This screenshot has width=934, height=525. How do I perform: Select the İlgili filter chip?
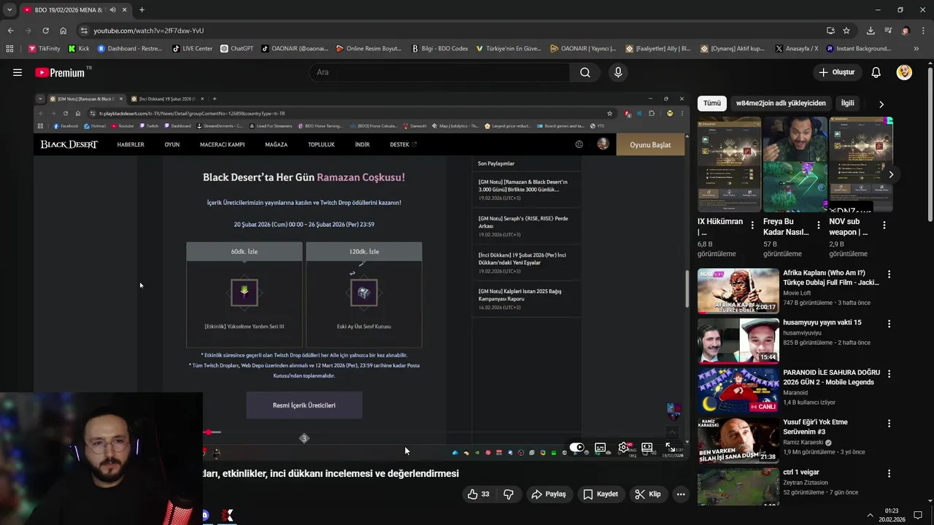pyautogui.click(x=847, y=104)
